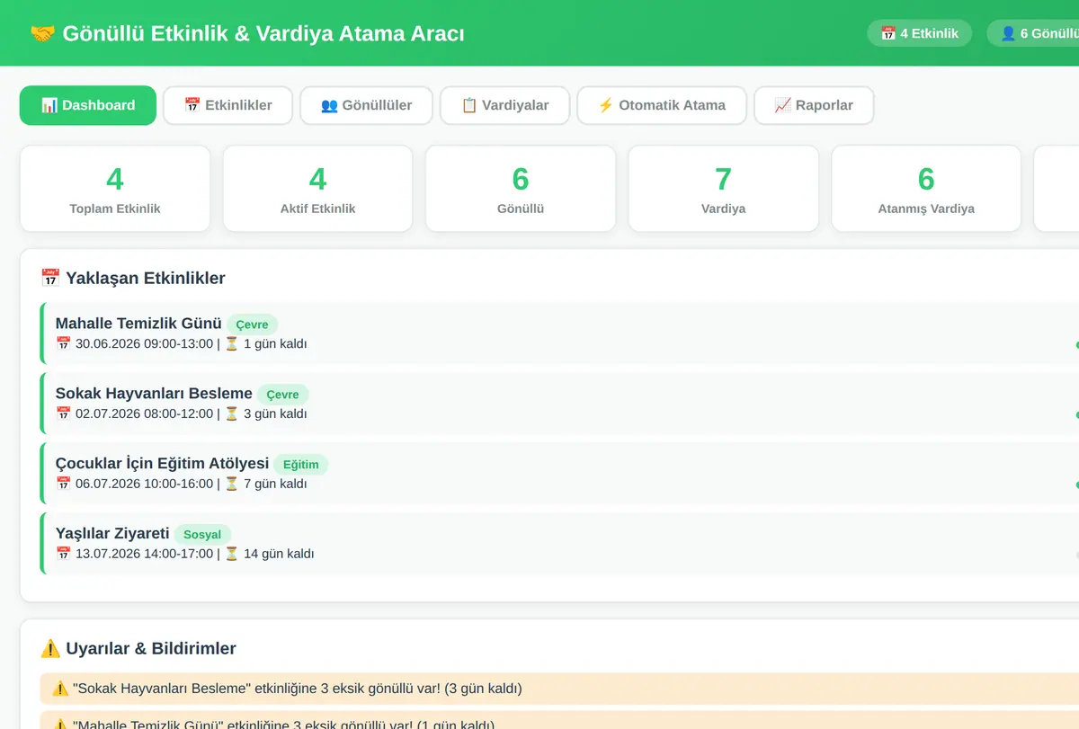Click the Toplam Etkinlik stat card
This screenshot has width=1079, height=729.
[115, 189]
